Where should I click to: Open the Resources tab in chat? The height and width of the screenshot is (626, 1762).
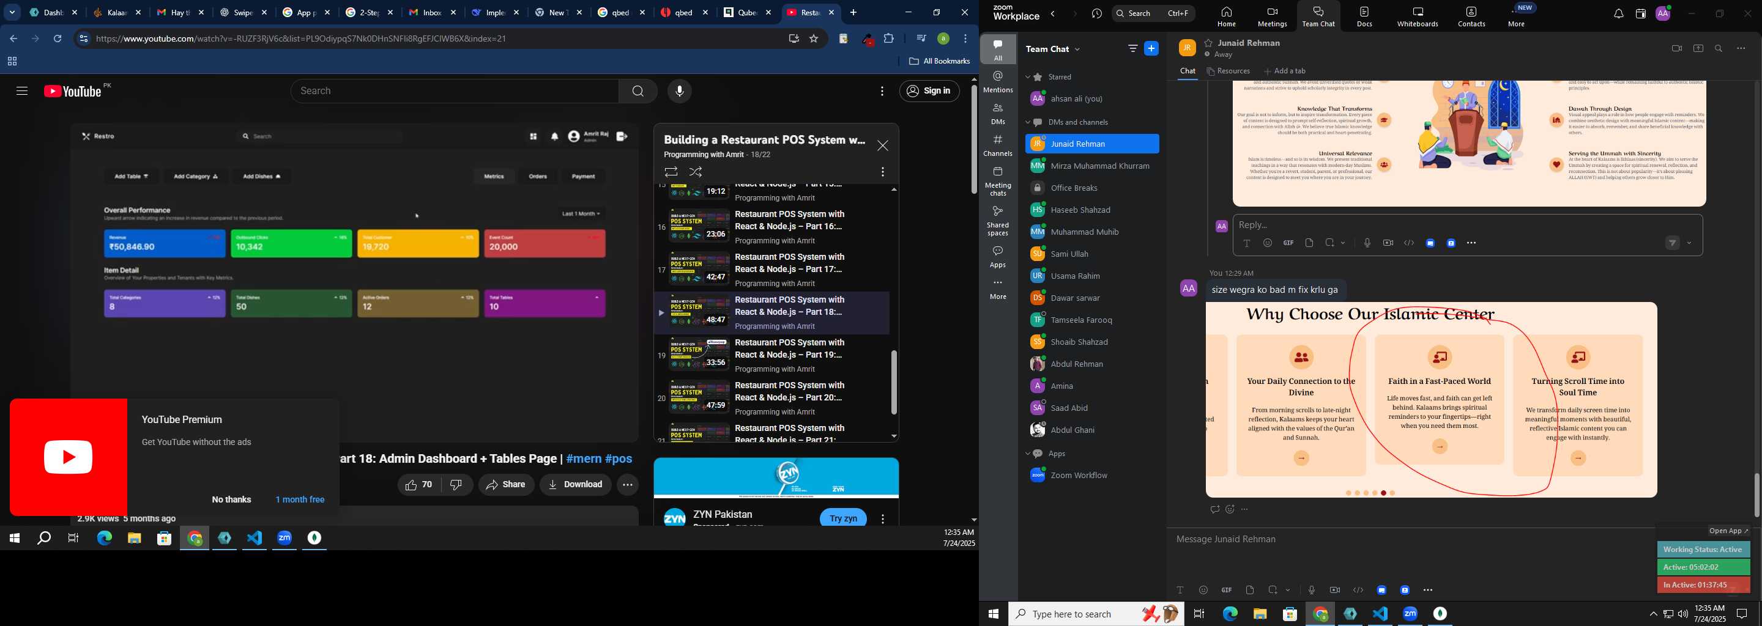(1229, 71)
